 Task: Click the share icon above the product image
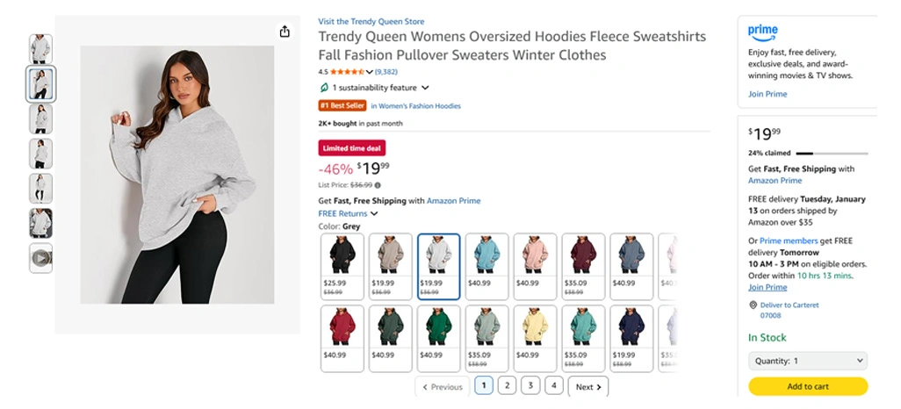click(285, 32)
